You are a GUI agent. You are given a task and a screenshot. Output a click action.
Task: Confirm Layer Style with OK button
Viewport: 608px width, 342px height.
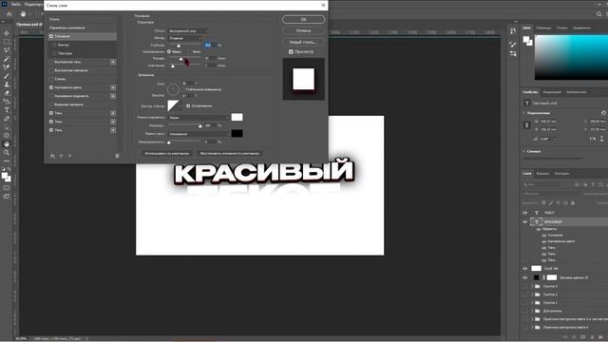[x=303, y=19]
